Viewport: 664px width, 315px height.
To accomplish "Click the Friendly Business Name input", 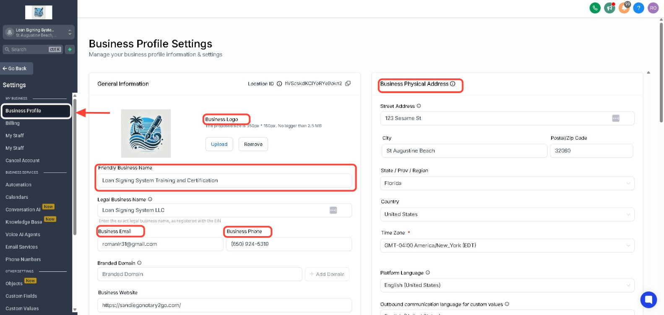I will 224,180.
